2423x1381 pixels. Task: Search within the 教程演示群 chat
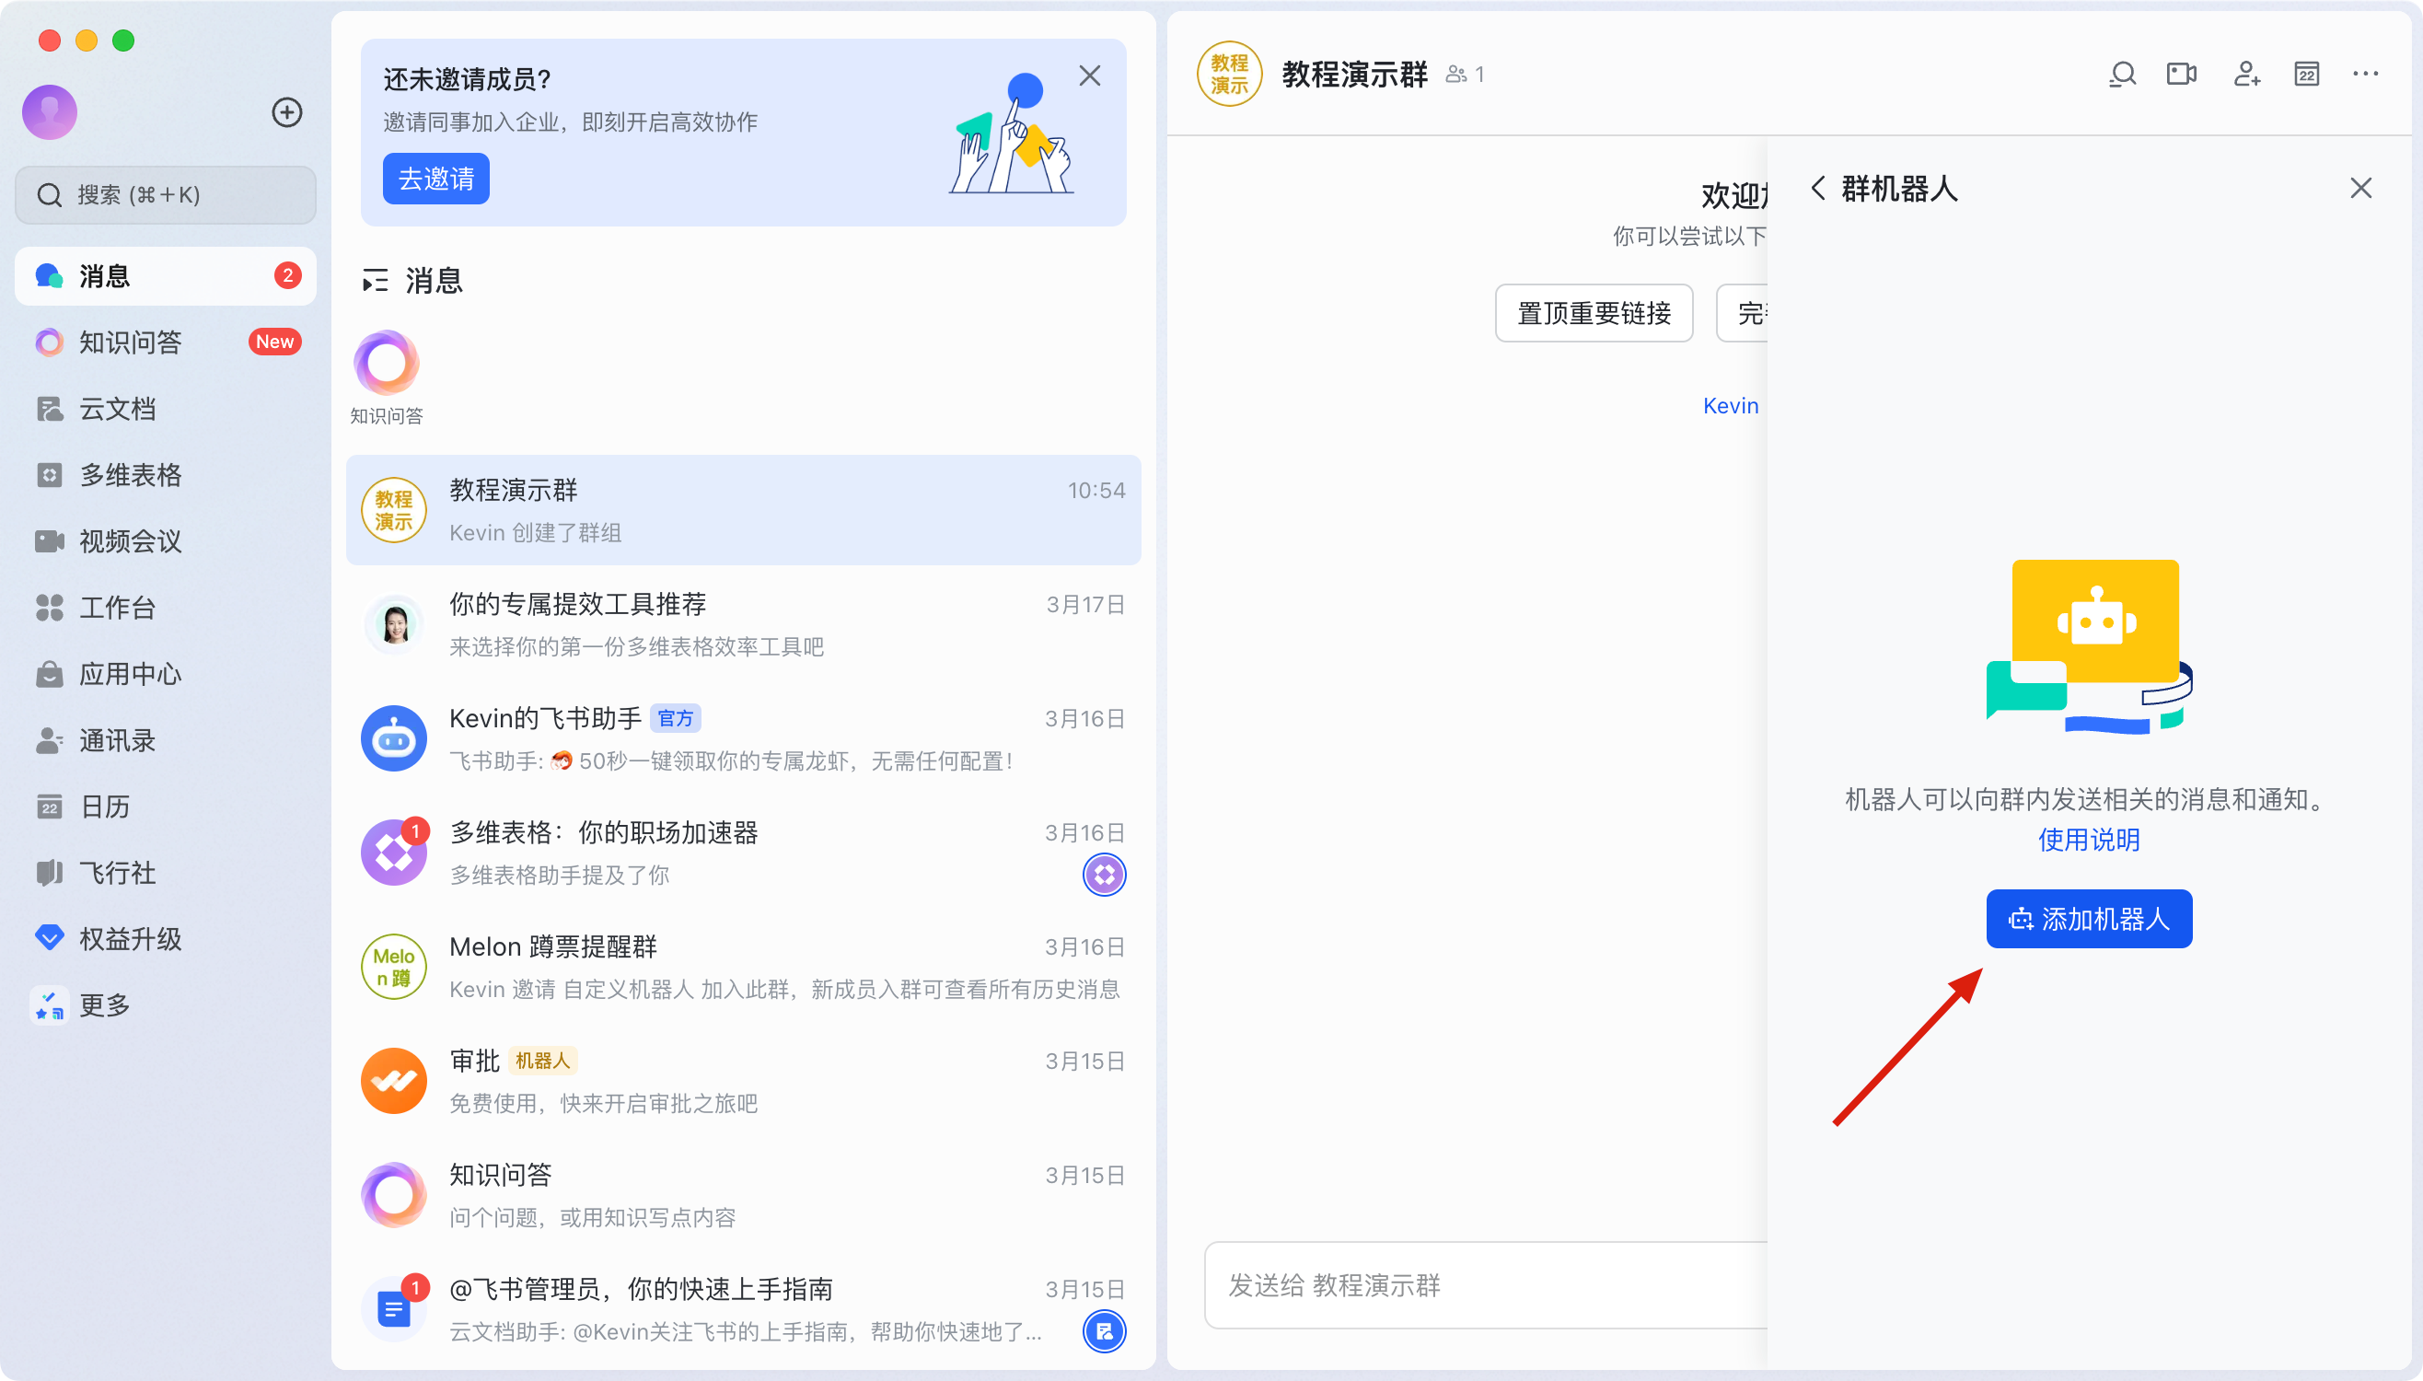2122,74
